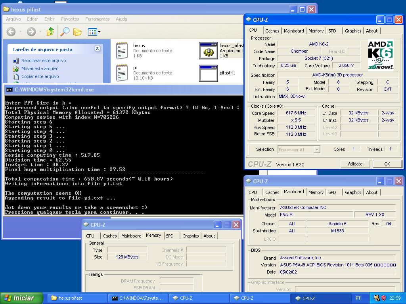Collapse the Tarefas de arquivo e pasta panel
406x304 pixels.
pos(98,49)
